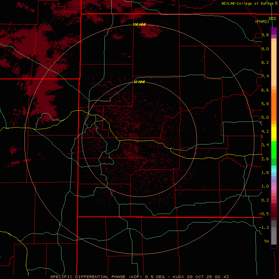This screenshot has width=279, height=279.
Task: Select the -1.3 scale value
Action: click(264, 228)
